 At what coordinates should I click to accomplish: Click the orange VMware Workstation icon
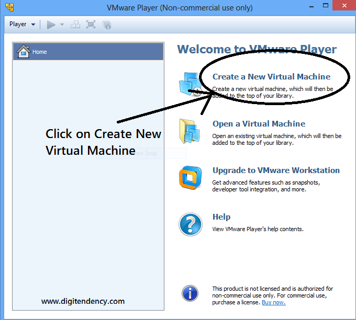point(190,178)
